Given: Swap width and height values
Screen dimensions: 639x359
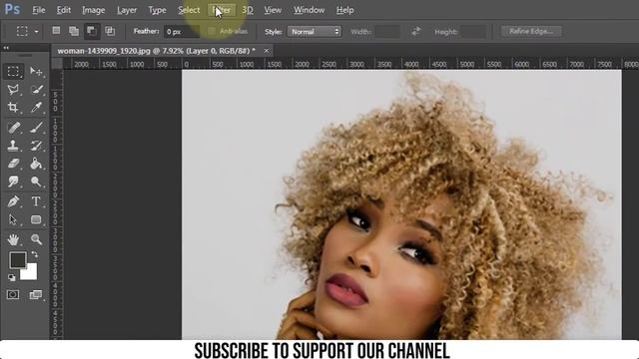Looking at the screenshot, I should (x=415, y=31).
